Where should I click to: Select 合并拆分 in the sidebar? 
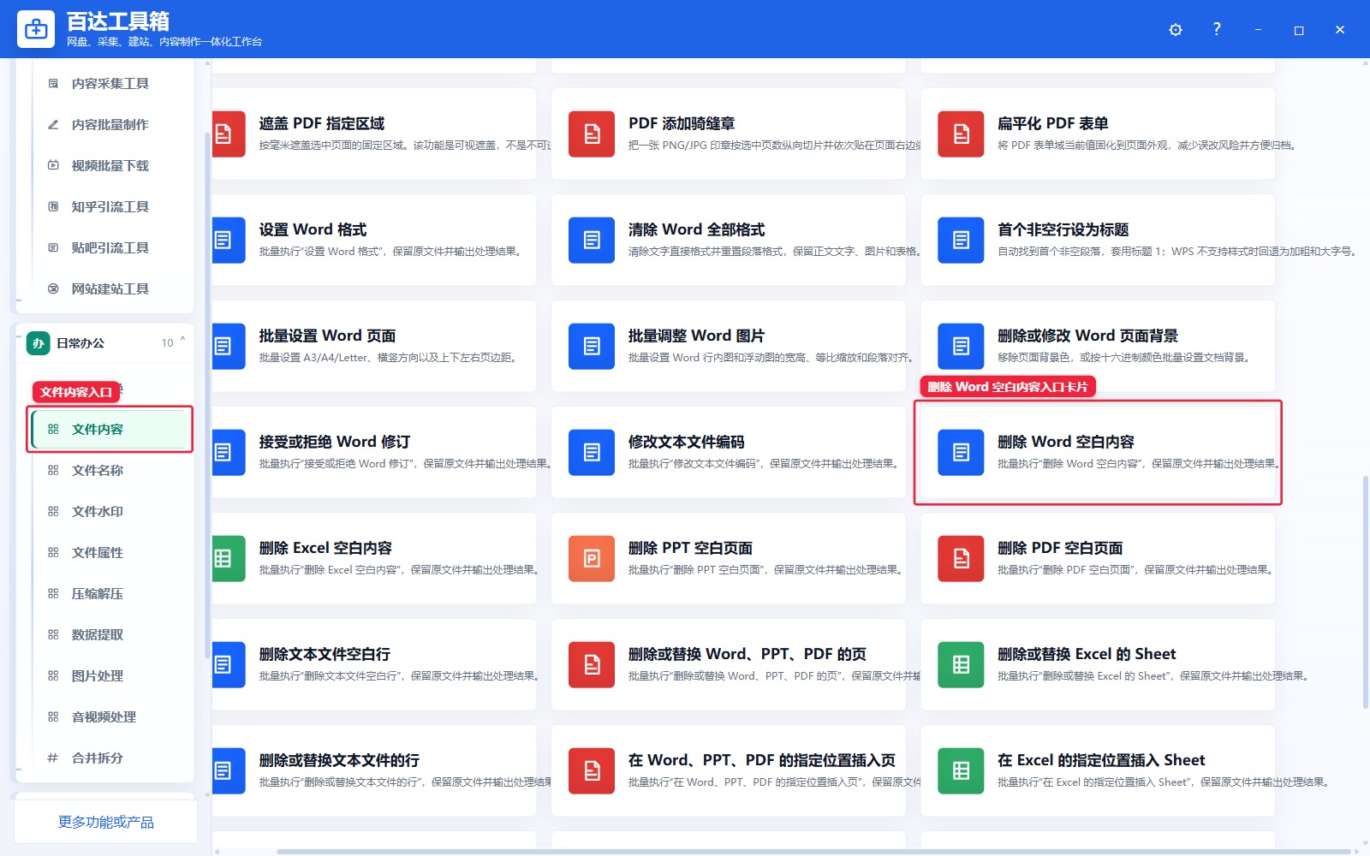(x=110, y=758)
